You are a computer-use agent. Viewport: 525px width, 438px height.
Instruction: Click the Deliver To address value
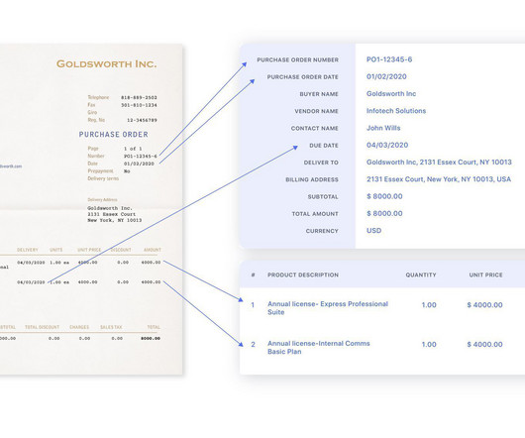click(x=439, y=163)
